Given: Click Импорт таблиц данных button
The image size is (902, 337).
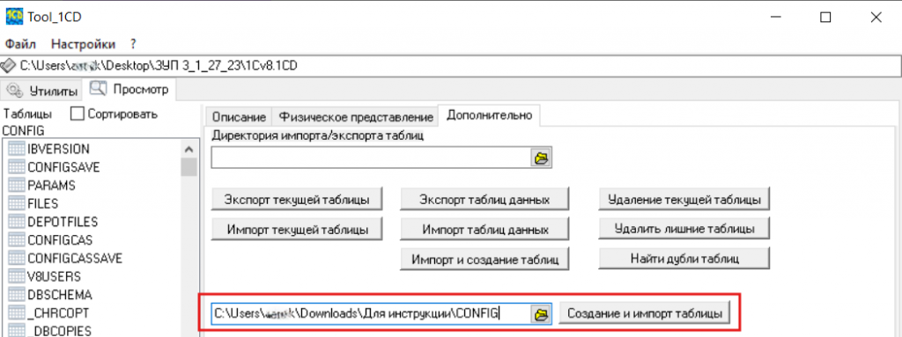Looking at the screenshot, I should coord(484,229).
